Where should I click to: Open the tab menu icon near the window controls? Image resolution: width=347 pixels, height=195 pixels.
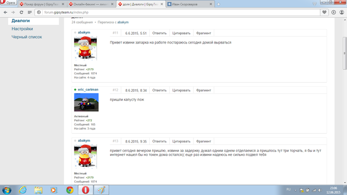[x=314, y=4]
